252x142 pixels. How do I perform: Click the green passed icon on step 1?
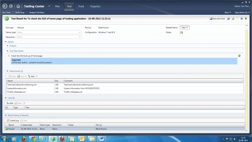coord(239,55)
